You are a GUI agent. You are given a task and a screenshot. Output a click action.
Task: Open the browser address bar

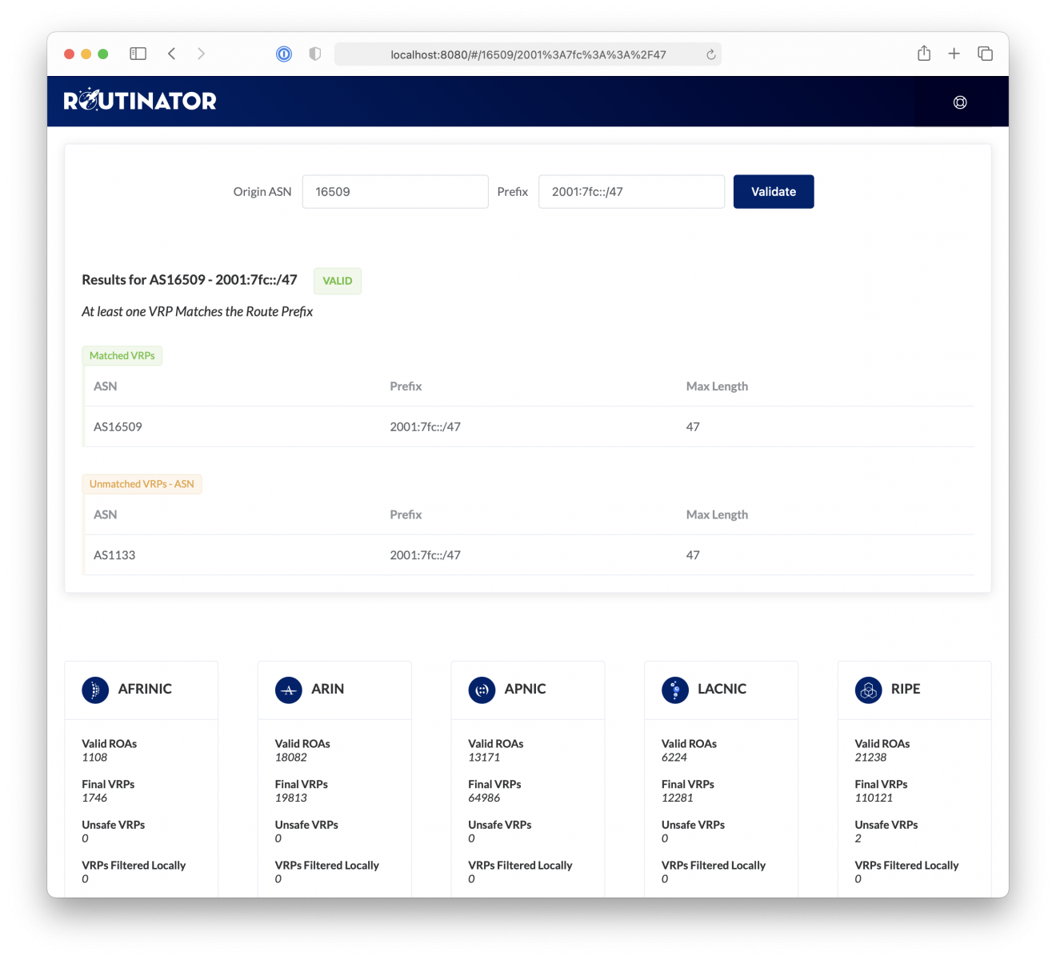[x=528, y=54]
